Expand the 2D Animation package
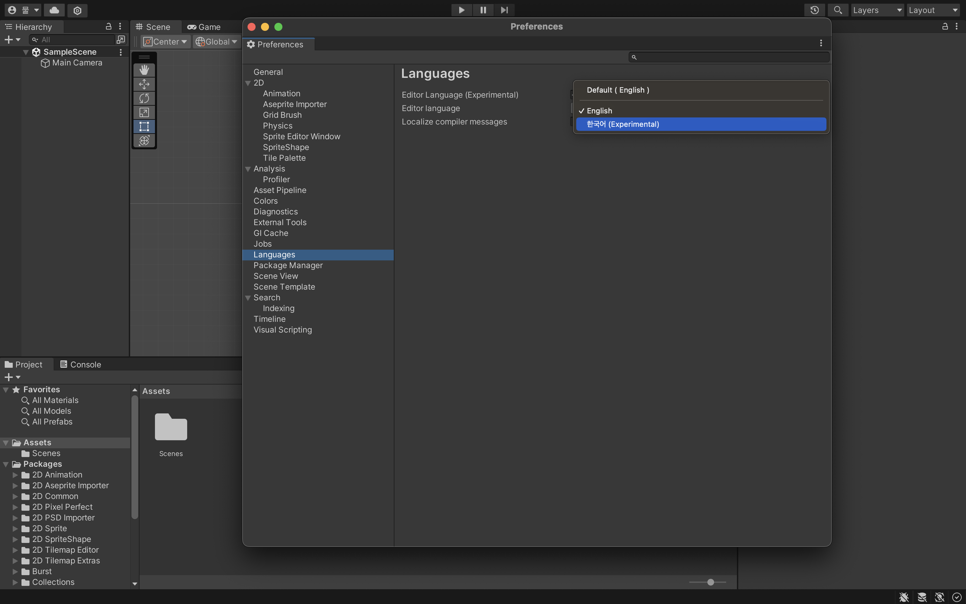This screenshot has height=604, width=966. [15, 475]
